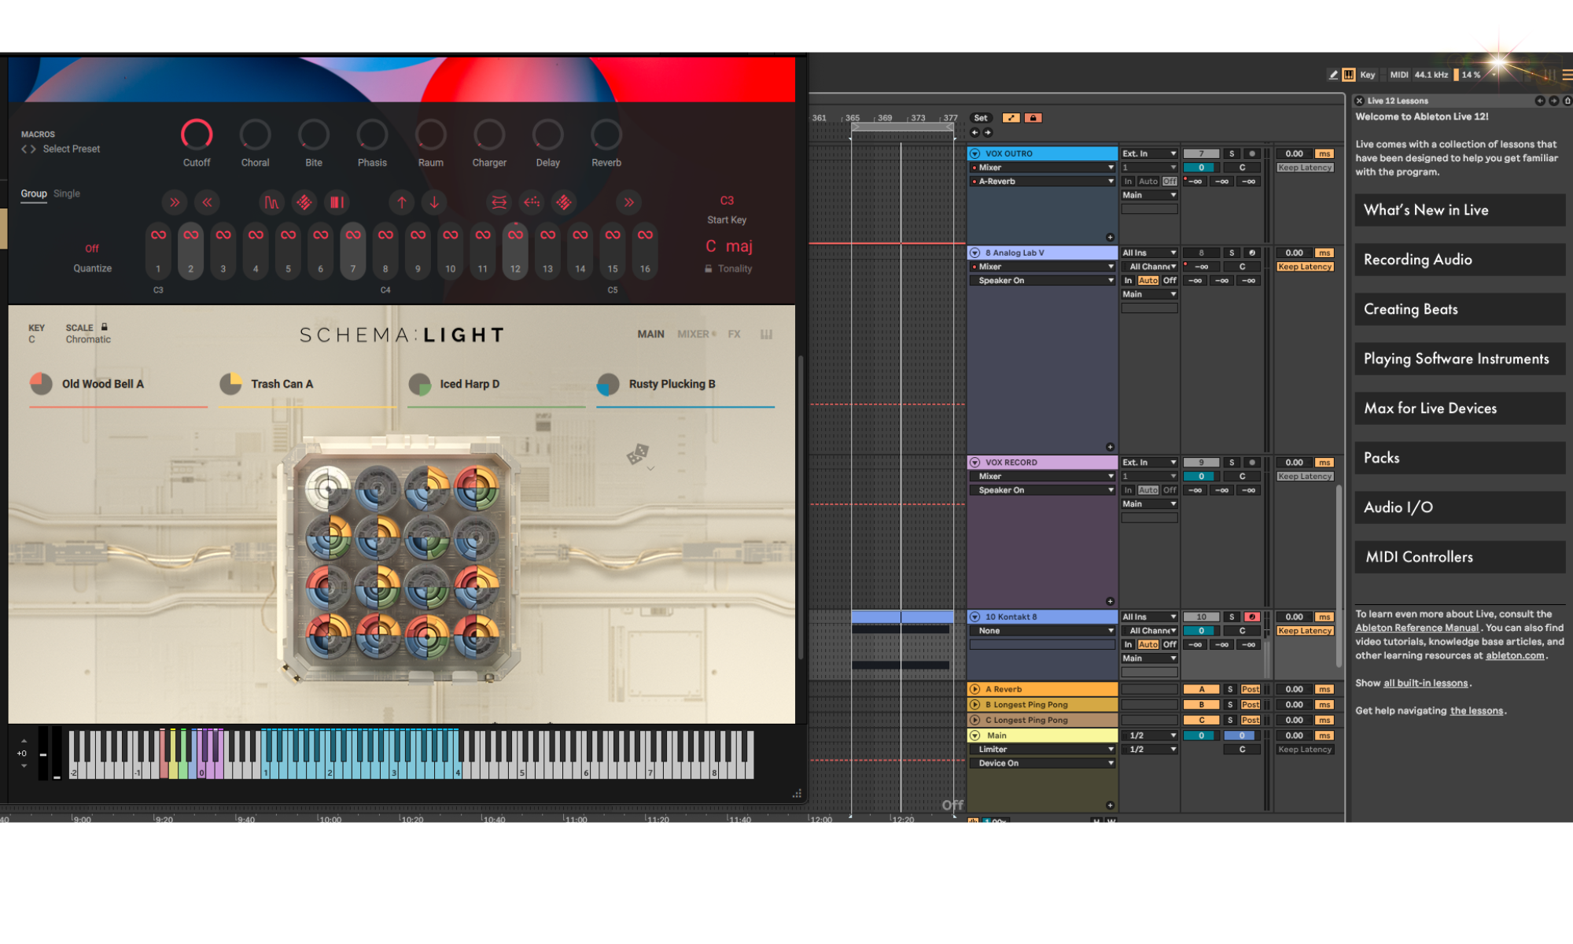Select the upward transpose arrow in Schema Light

click(401, 202)
